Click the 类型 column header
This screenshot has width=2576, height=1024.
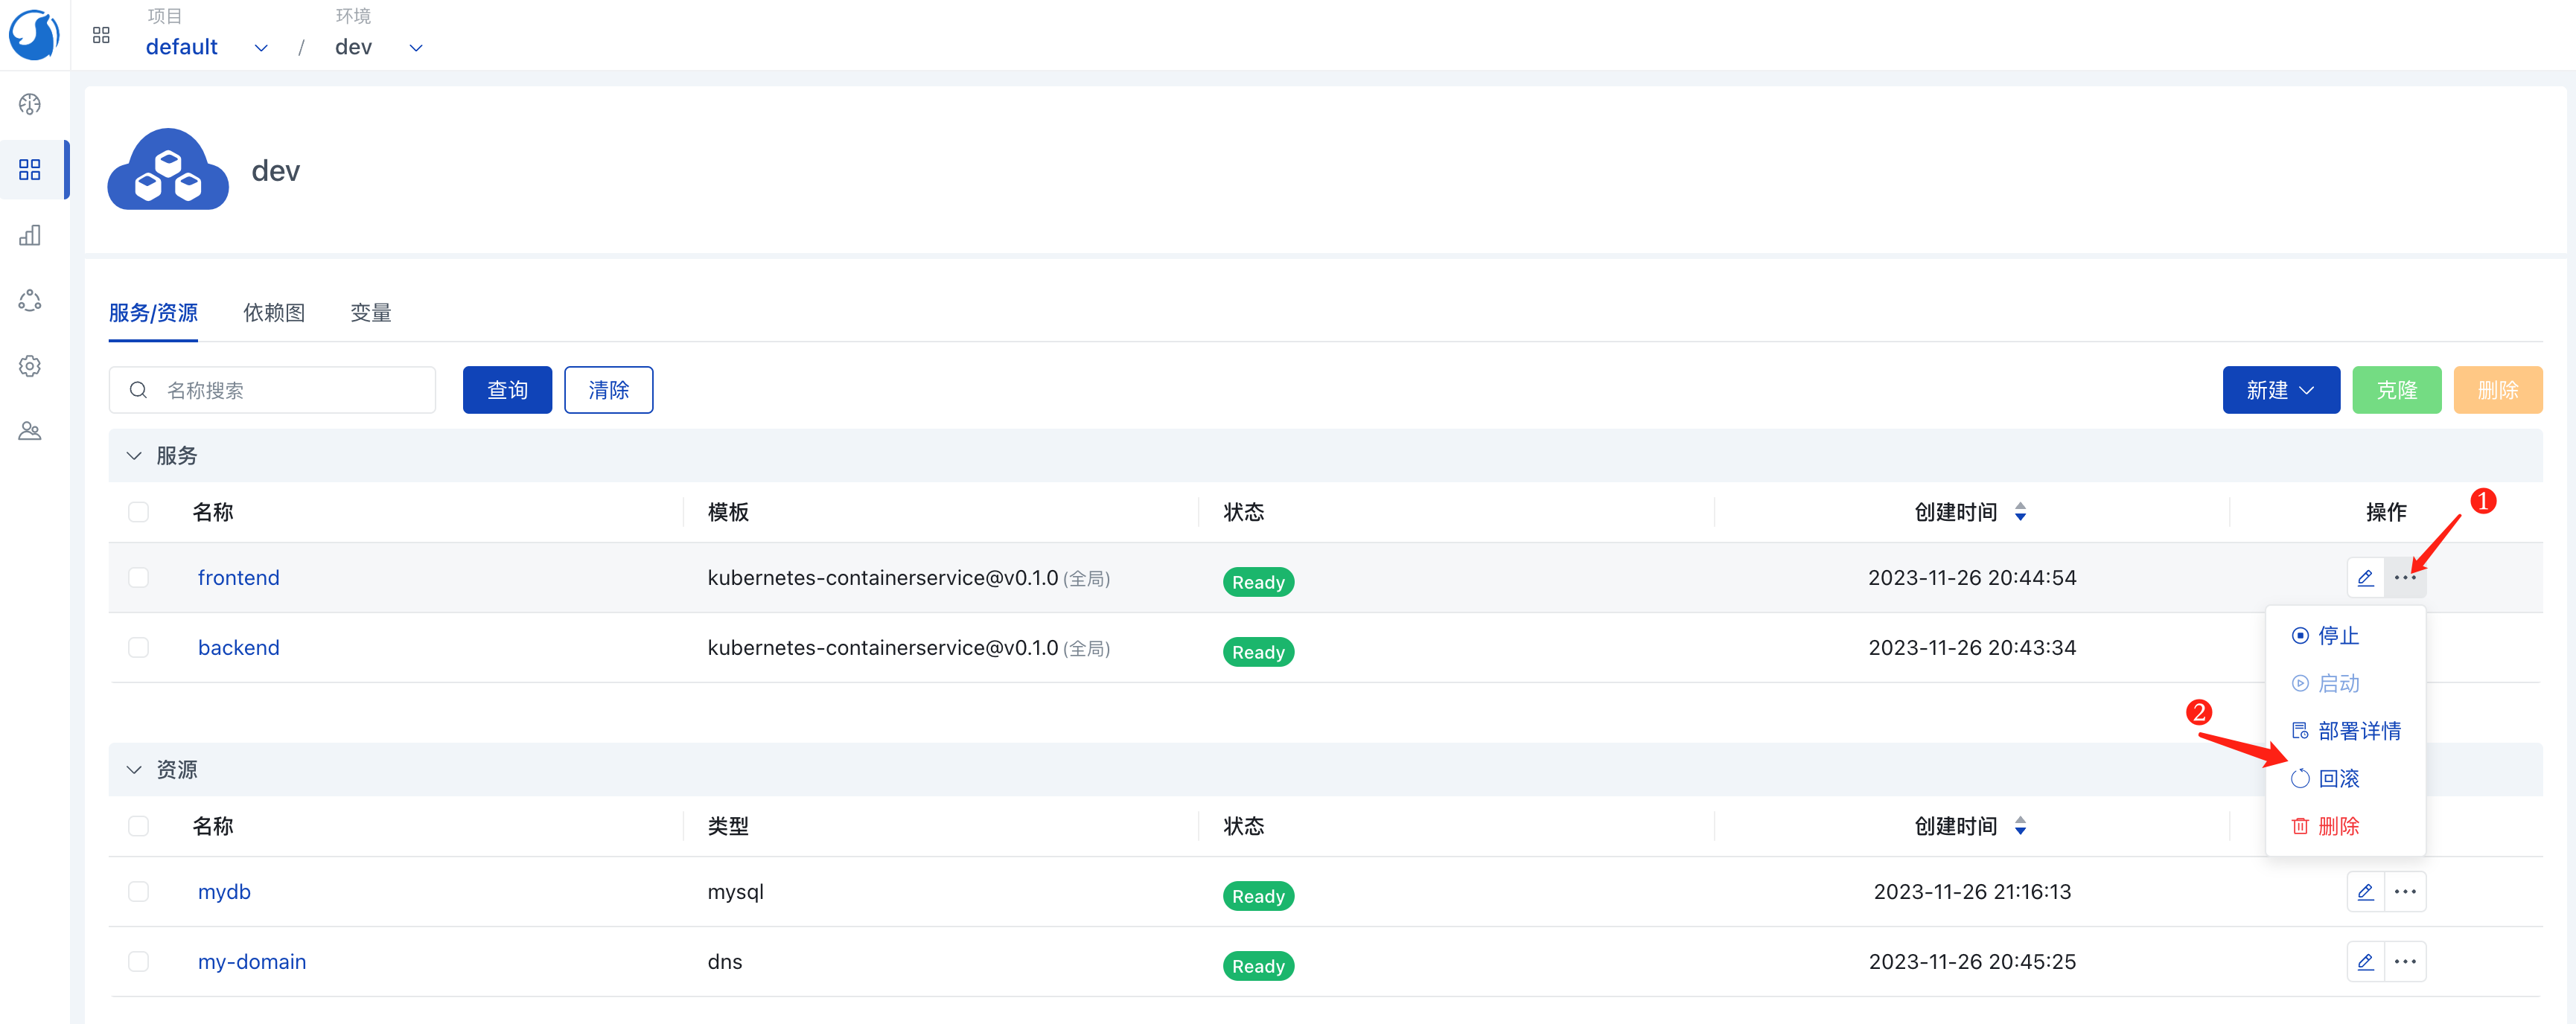tap(728, 826)
